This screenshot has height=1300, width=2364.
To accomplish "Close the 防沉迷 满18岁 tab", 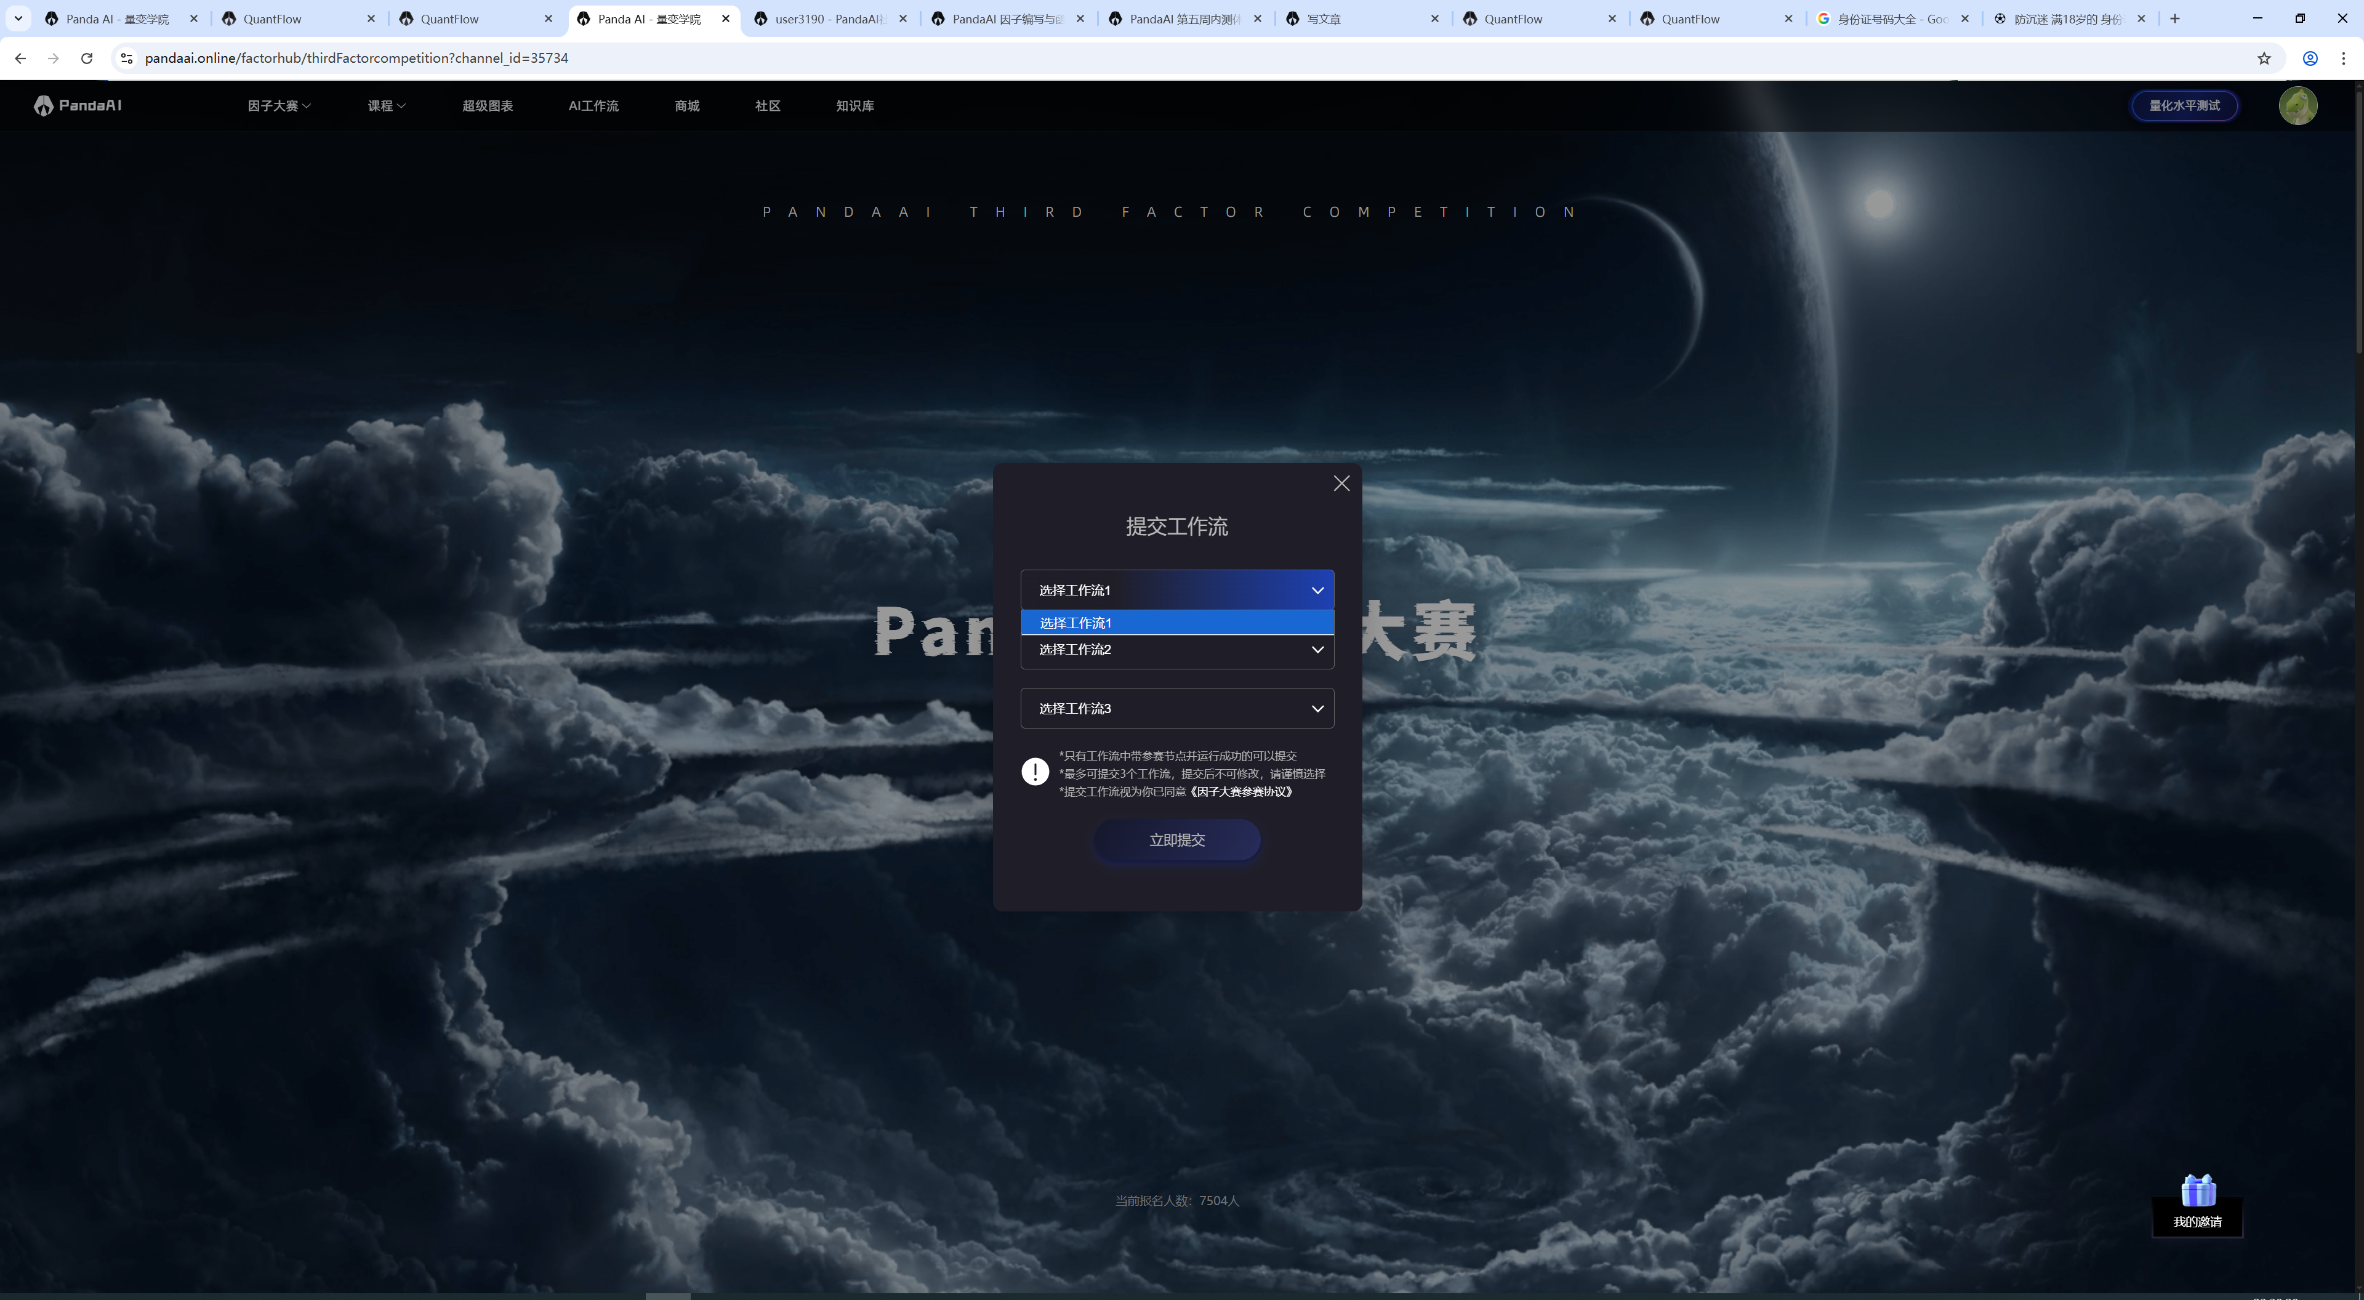I will 2142,18.
